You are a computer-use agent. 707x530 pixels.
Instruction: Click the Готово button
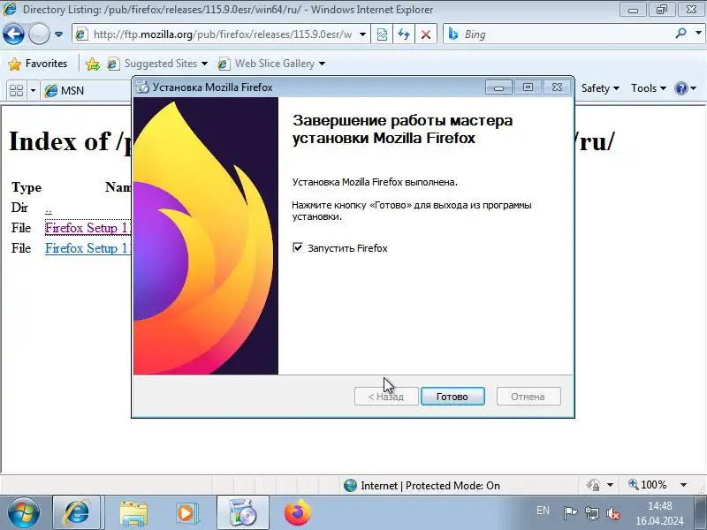[452, 397]
